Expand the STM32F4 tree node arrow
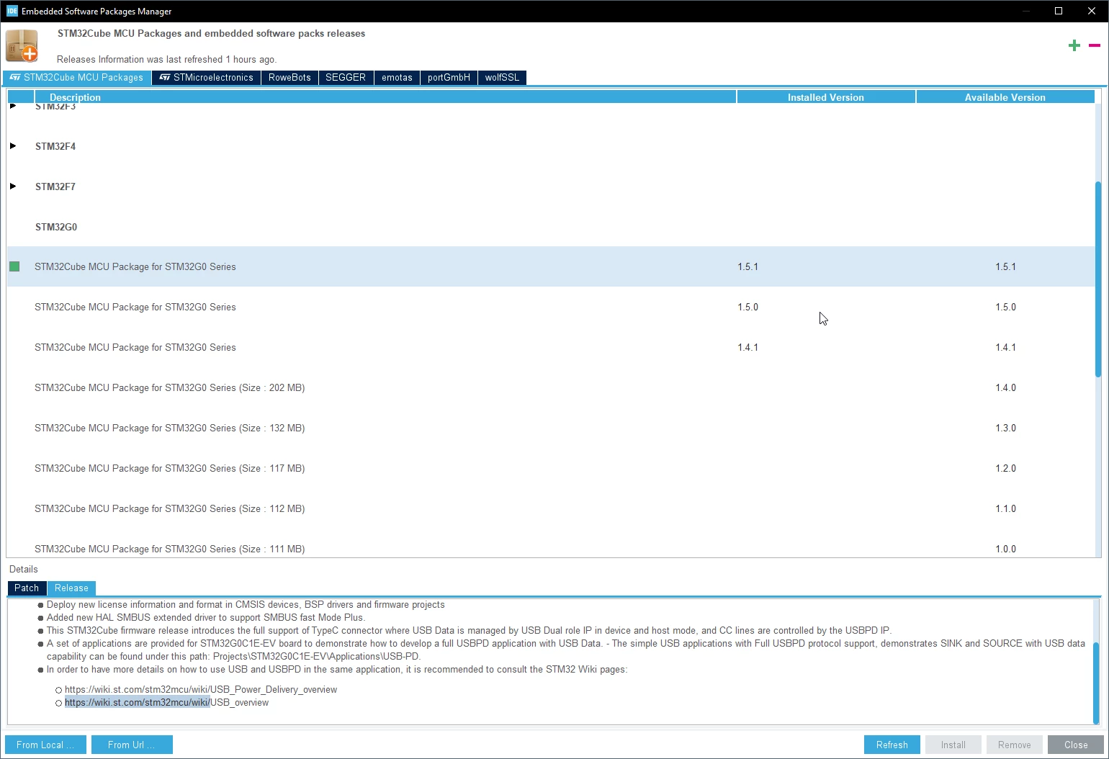Image resolution: width=1109 pixels, height=759 pixels. click(13, 146)
